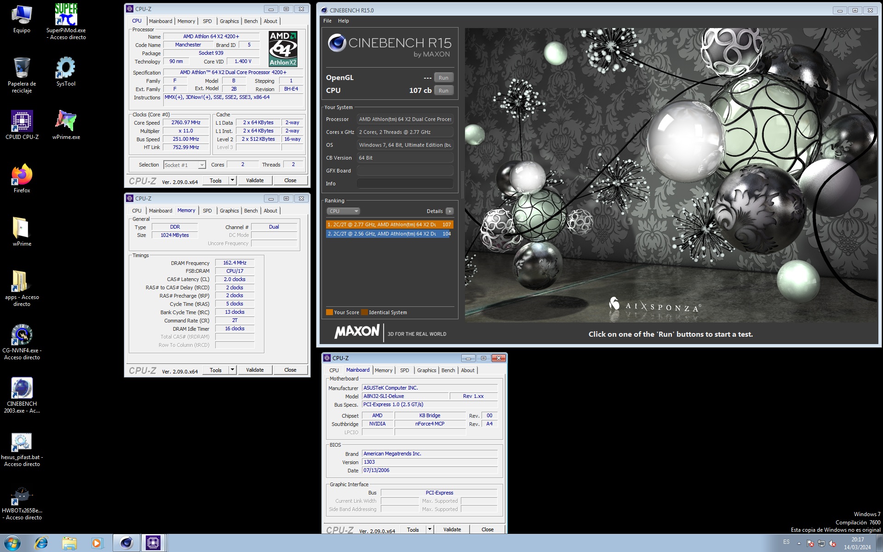Open Graphics tab in Mainboard CPU-Z window
The image size is (883, 552).
coord(426,370)
